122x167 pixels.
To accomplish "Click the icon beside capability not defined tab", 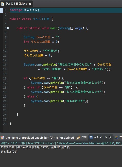I will tap(2, 137).
